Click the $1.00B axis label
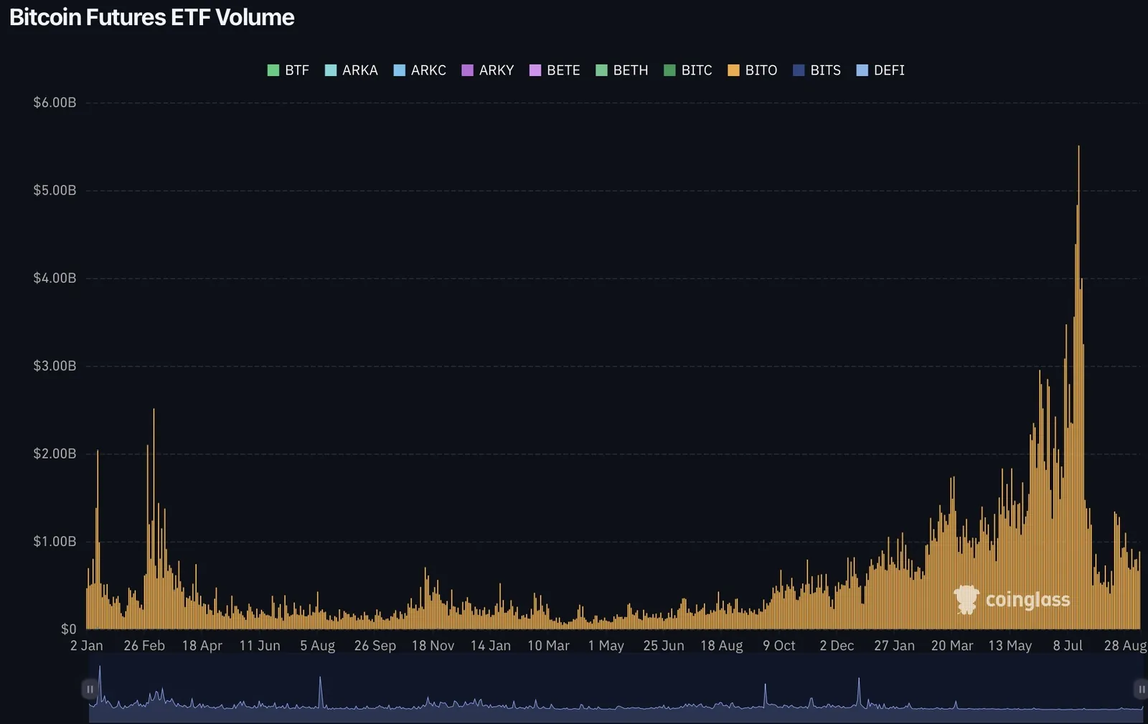The height and width of the screenshot is (724, 1148). click(x=55, y=541)
